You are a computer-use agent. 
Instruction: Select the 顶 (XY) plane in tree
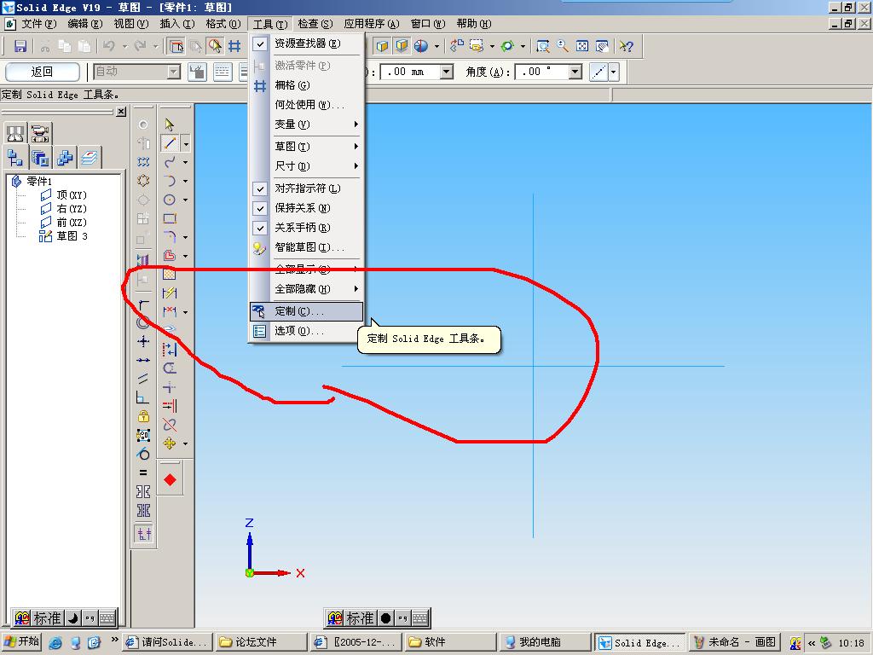(x=64, y=195)
